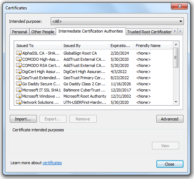The height and width of the screenshot is (179, 194).
Task: Switch to the Personal tab
Action: point(20,32)
